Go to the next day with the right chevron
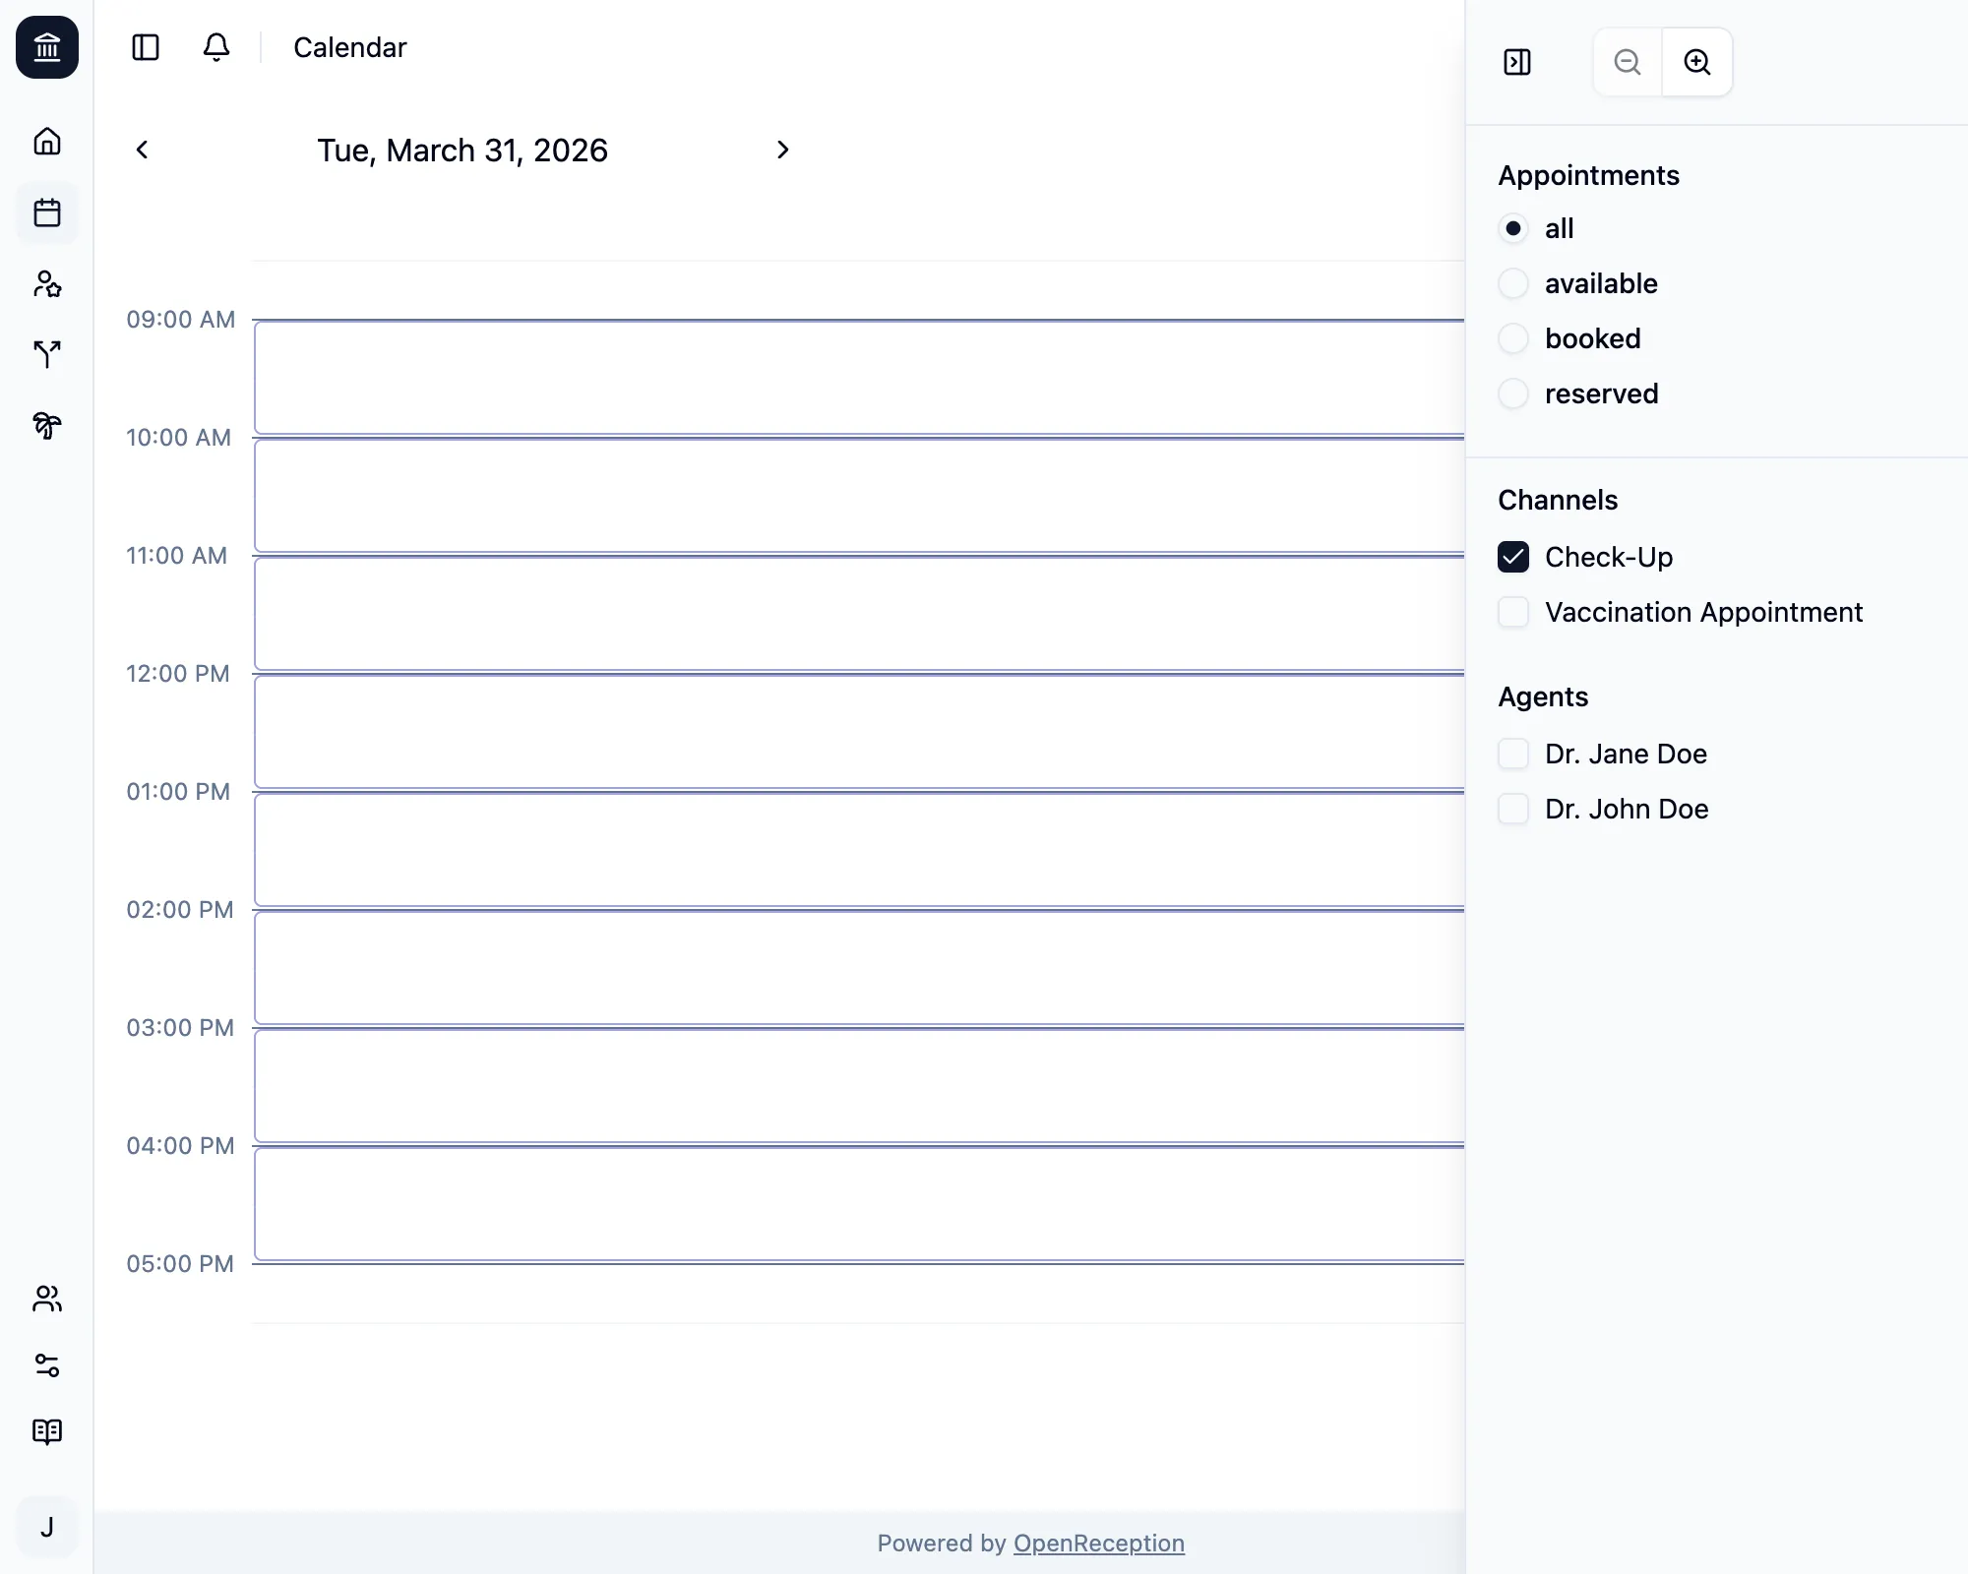The width and height of the screenshot is (1968, 1574). [782, 150]
